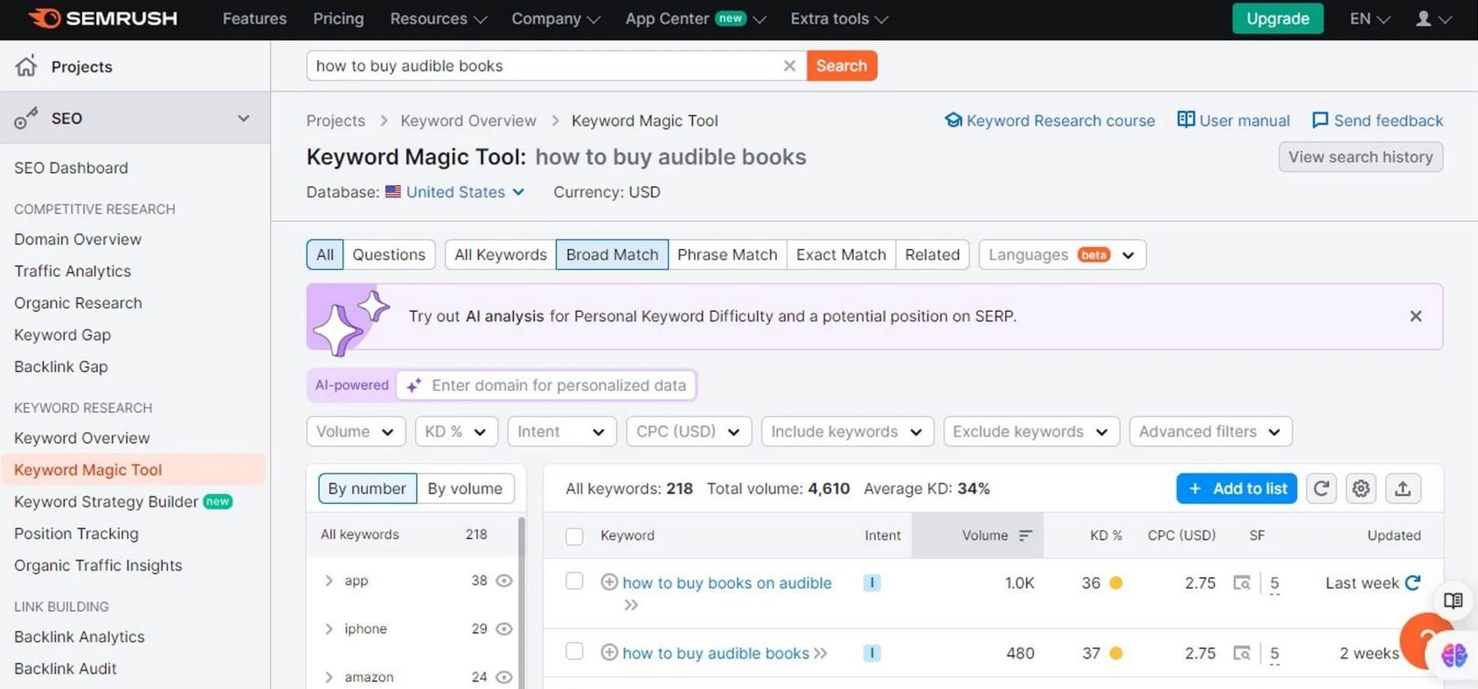Click the refresh metrics icon beside Add to list
Image resolution: width=1478 pixels, height=689 pixels.
1322,488
